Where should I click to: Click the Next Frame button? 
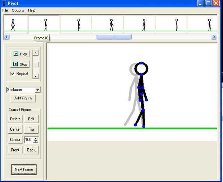pyautogui.click(x=24, y=169)
